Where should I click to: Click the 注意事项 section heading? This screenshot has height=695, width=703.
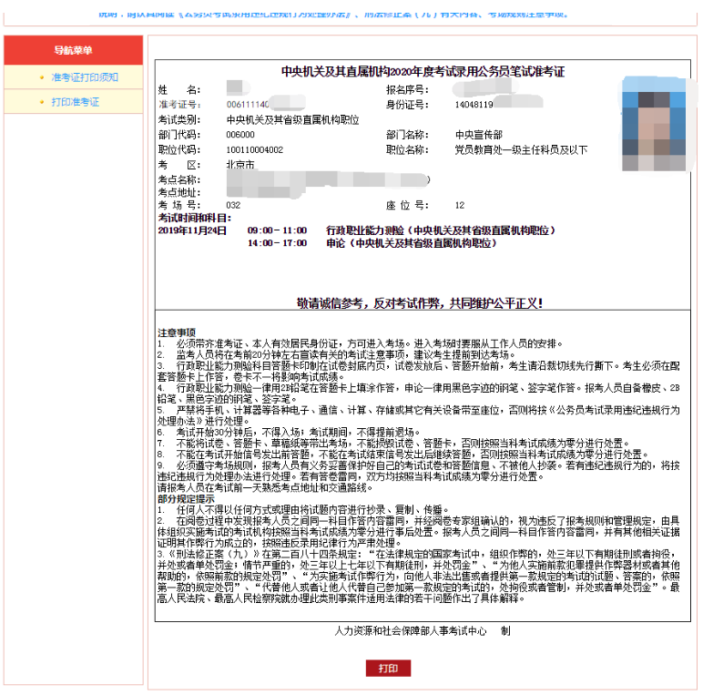pos(176,333)
